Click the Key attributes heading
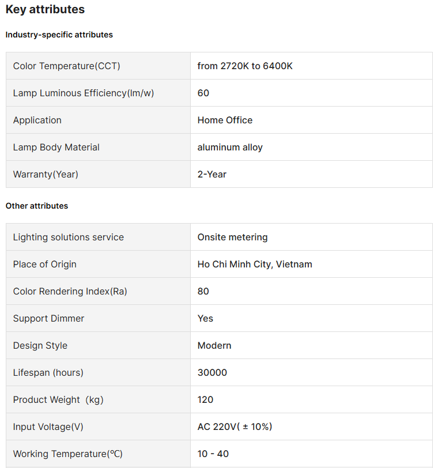438x468 pixels. [45, 10]
